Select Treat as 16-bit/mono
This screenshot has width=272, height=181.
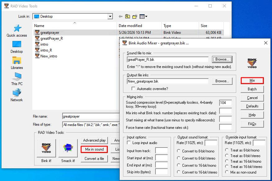point(227,161)
